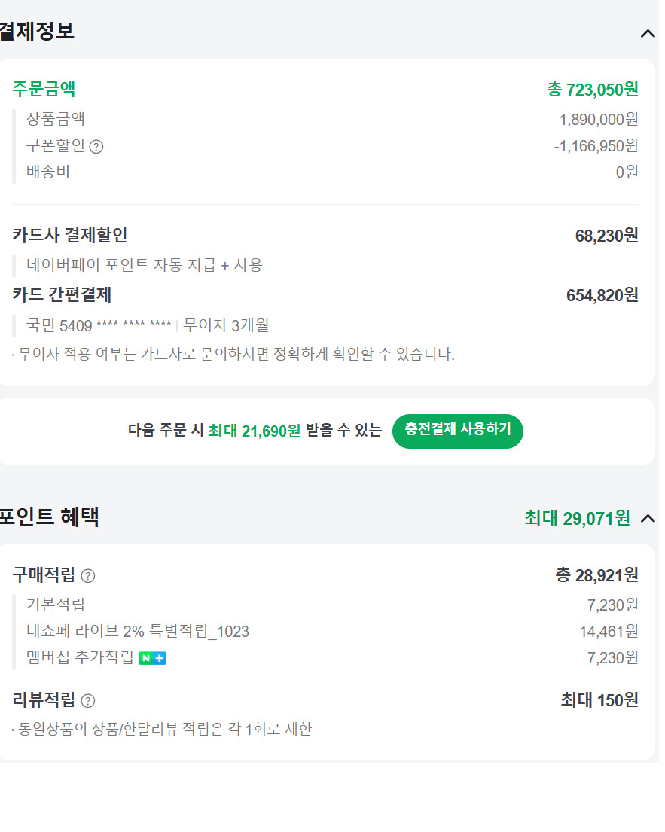Select the 네쇼페 라이브 2% 특별적립_1023 row
Viewport: 665px width, 832px height.
[x=138, y=631]
